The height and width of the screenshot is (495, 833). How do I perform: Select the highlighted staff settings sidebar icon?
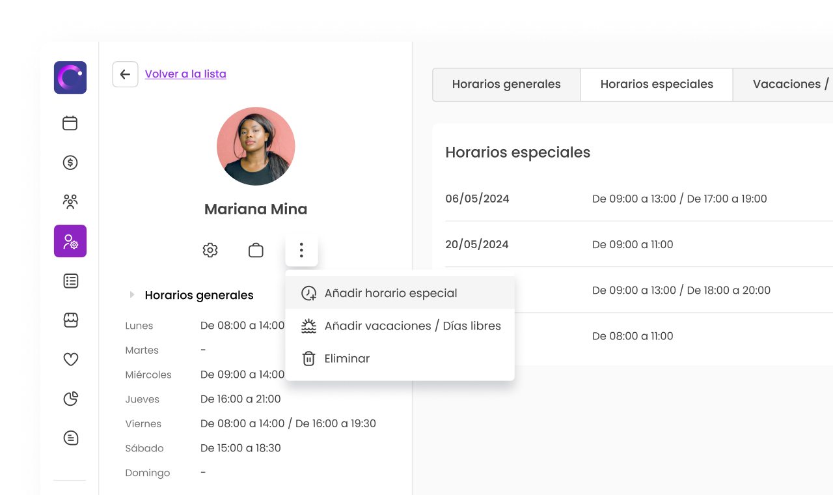70,241
